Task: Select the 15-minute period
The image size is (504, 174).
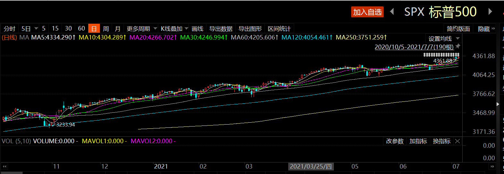Action: click(55, 29)
